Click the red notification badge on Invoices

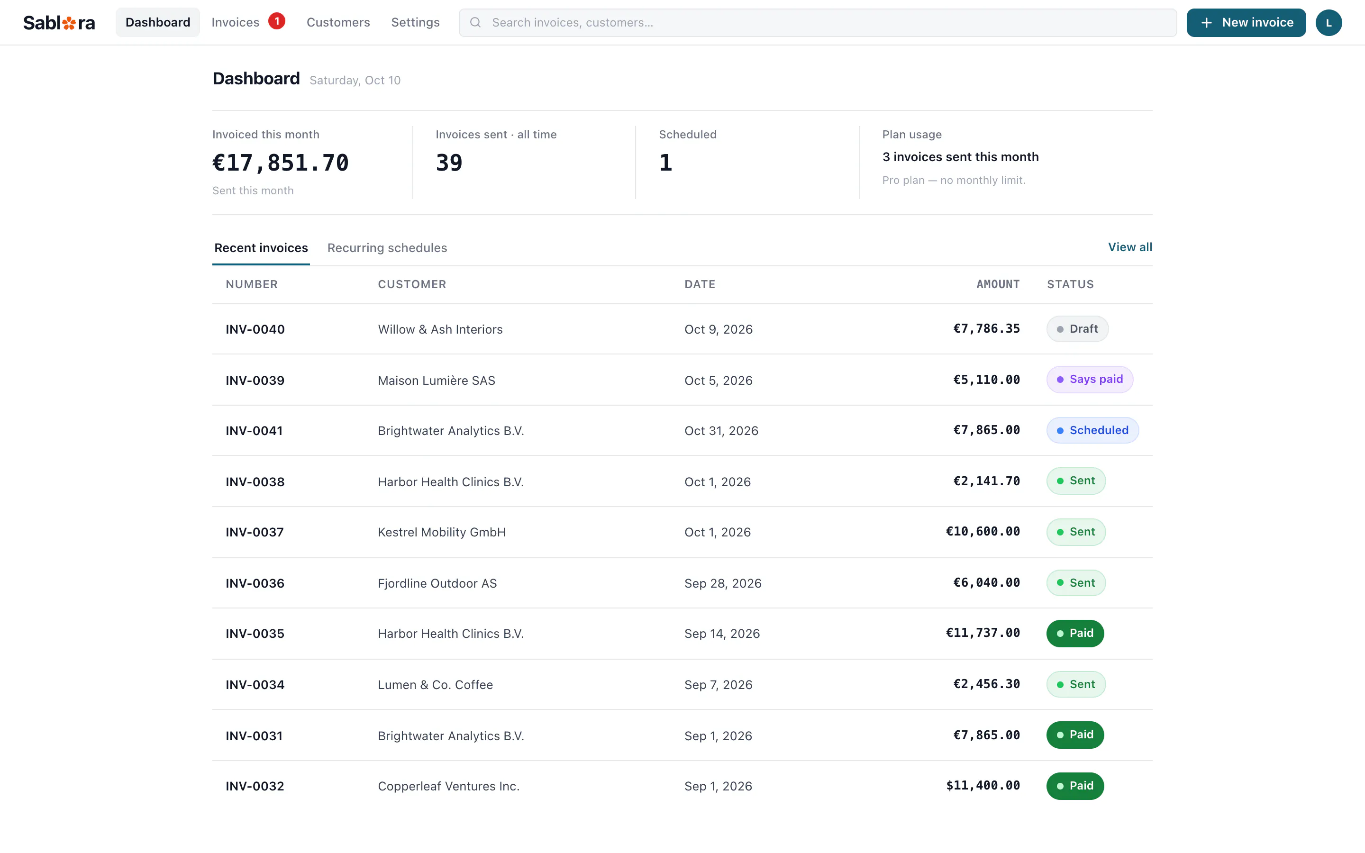pos(276,21)
